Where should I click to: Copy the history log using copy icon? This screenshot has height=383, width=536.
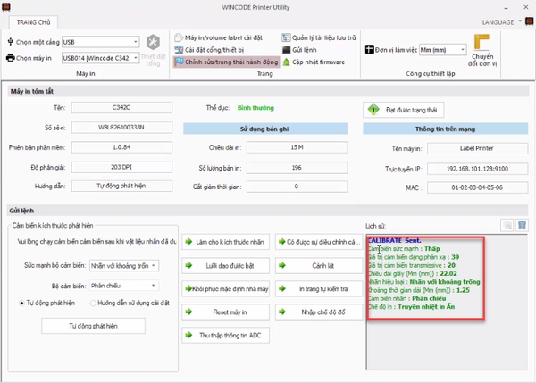507,226
